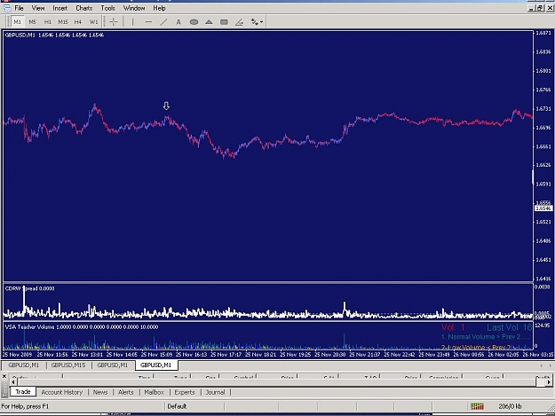This screenshot has height=416, width=555.
Task: Open the Alerts terminal tab
Action: [126, 392]
